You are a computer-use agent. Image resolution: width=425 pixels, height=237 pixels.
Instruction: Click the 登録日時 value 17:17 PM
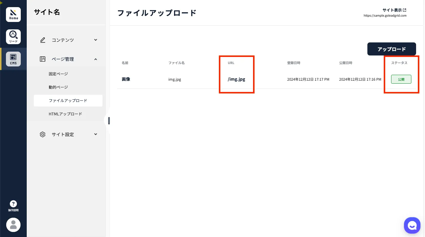(x=308, y=79)
